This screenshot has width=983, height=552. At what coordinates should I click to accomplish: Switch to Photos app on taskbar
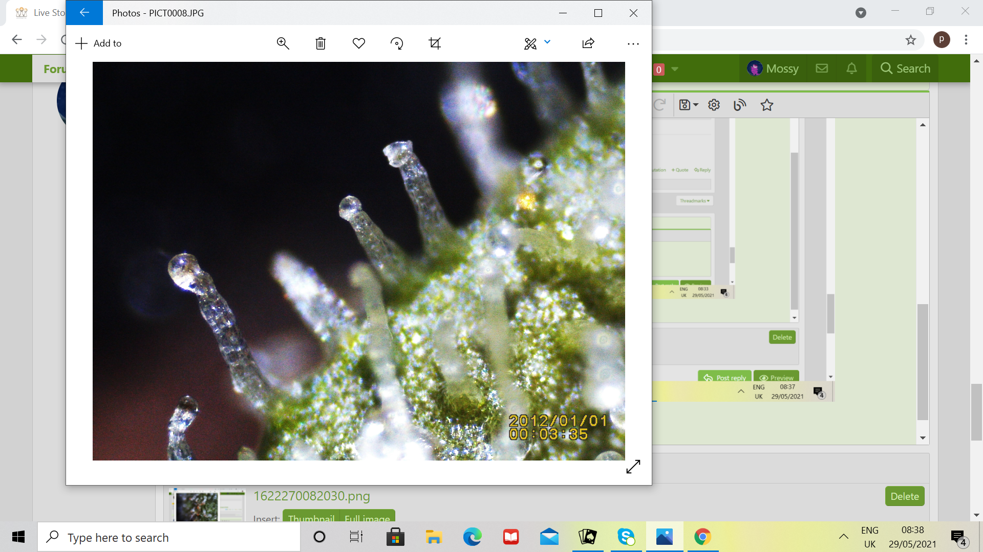coord(665,537)
